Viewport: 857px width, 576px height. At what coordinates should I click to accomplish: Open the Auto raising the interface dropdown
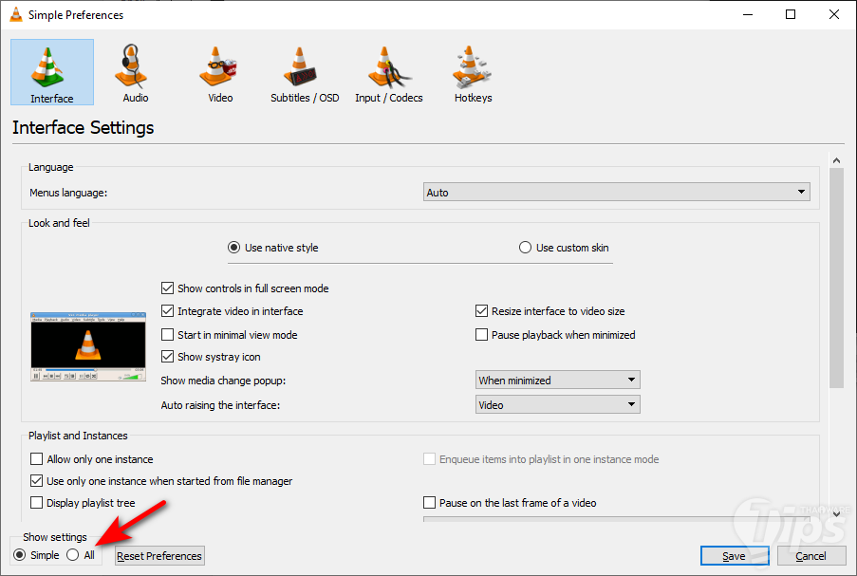[557, 404]
